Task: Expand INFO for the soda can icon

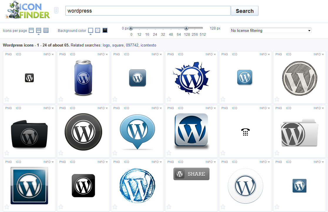Action: pyautogui.click(x=102, y=54)
